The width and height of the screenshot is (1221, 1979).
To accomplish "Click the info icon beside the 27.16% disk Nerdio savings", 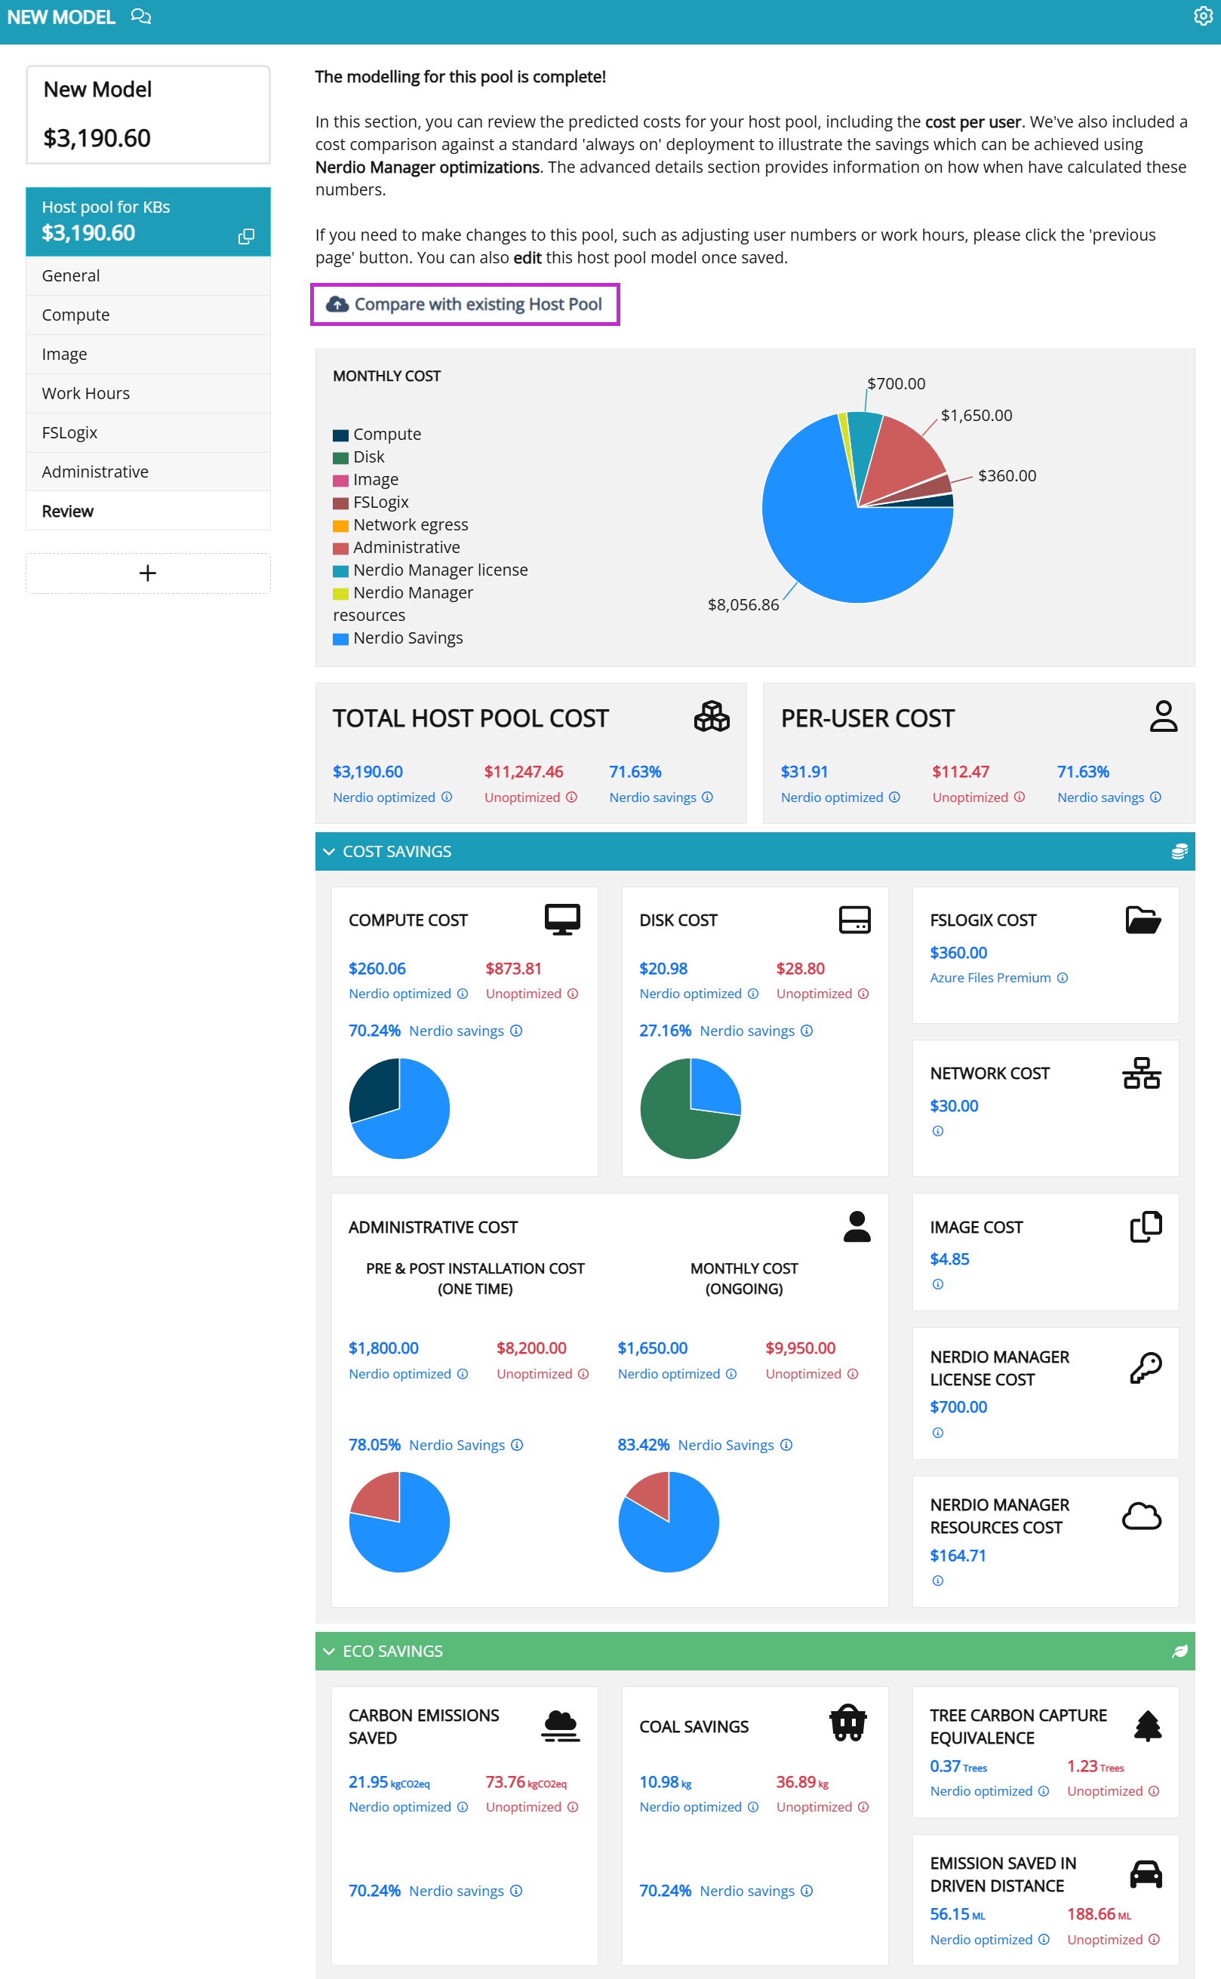I will click(807, 1031).
